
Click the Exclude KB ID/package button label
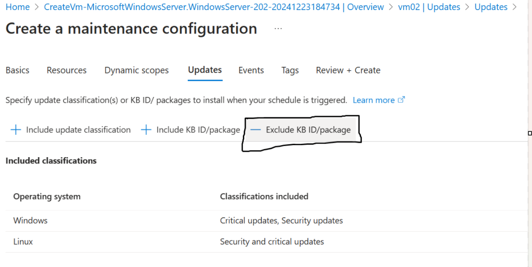pos(308,129)
